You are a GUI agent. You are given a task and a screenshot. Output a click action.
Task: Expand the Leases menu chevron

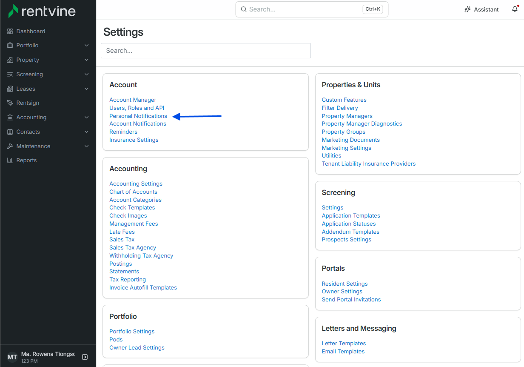click(x=87, y=89)
